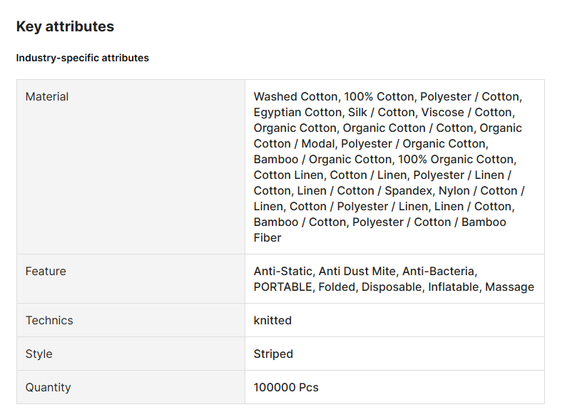Click the Style row label
Screen dimensions: 572x417
coord(39,354)
